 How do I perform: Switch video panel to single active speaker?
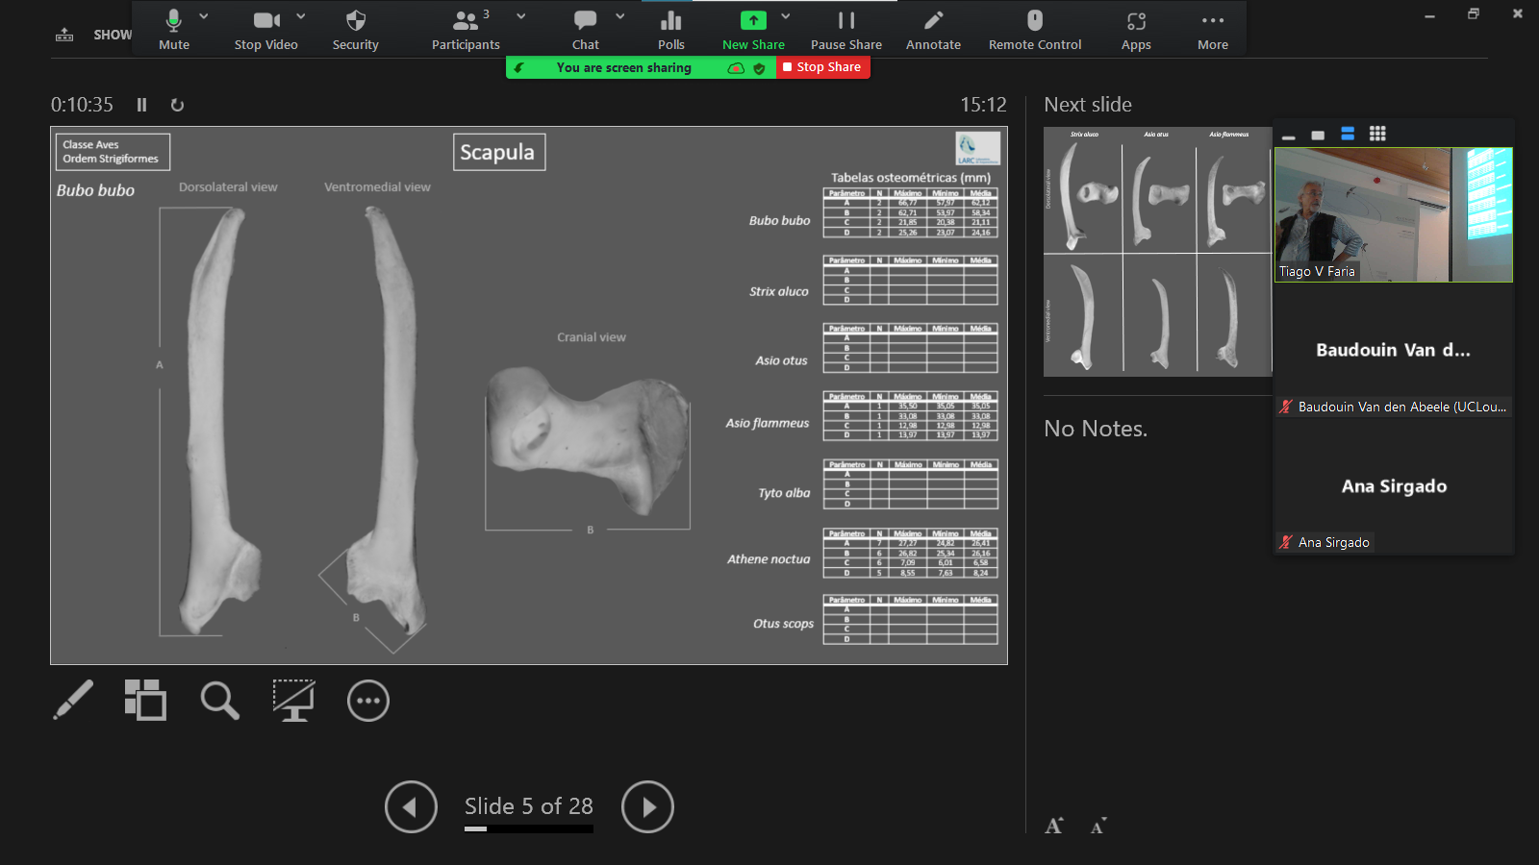tap(1318, 135)
